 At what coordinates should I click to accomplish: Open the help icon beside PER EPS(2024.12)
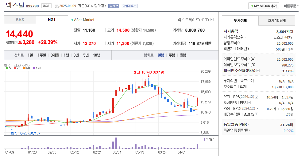click(x=257, y=97)
